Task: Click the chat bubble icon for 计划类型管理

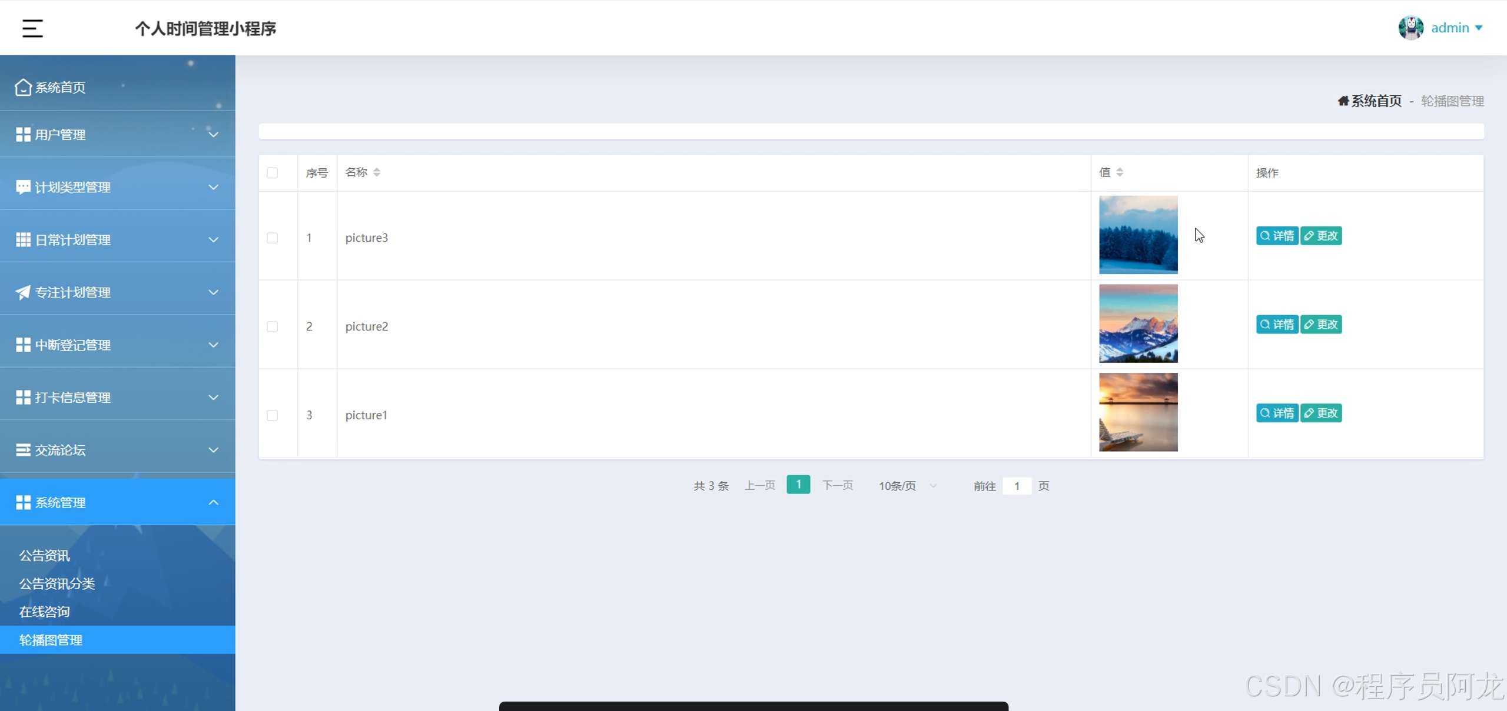Action: [x=23, y=187]
